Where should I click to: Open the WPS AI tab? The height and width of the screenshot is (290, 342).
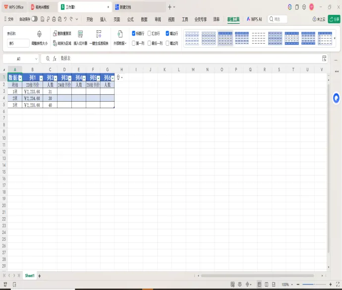tap(254, 19)
